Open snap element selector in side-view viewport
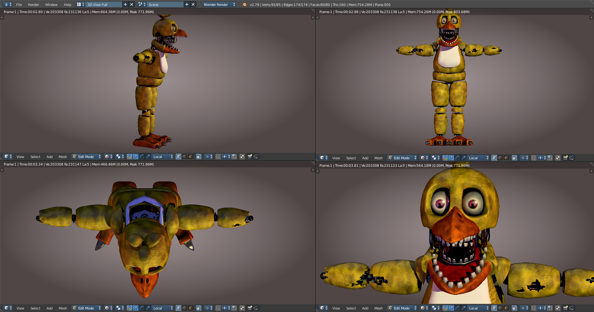 226,156
